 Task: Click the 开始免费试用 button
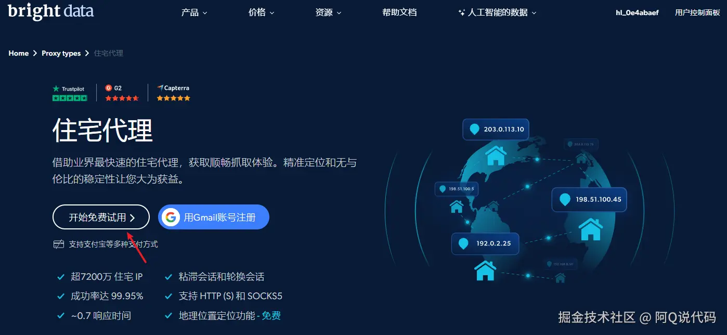click(101, 217)
